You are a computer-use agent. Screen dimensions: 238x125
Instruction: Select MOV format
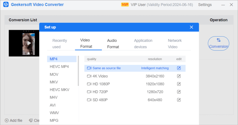[x=54, y=74]
